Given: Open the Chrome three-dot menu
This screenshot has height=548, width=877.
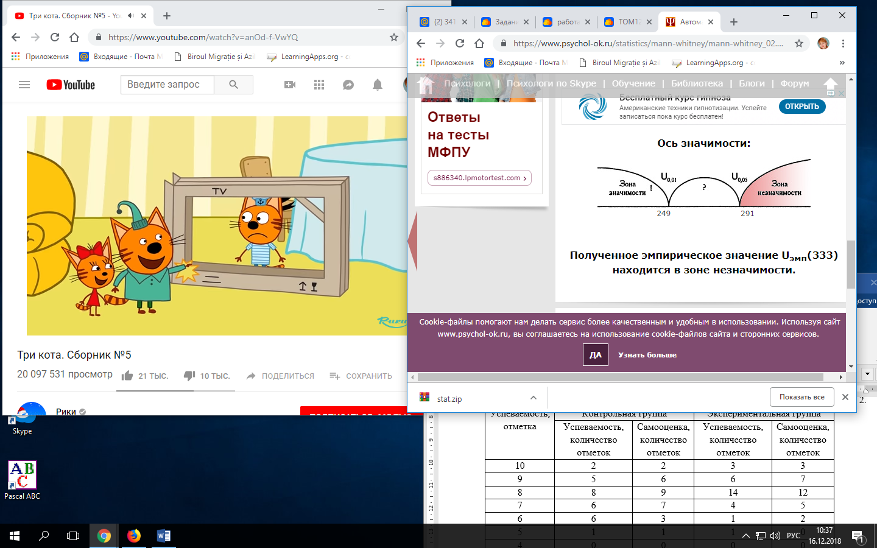Looking at the screenshot, I should coord(843,43).
